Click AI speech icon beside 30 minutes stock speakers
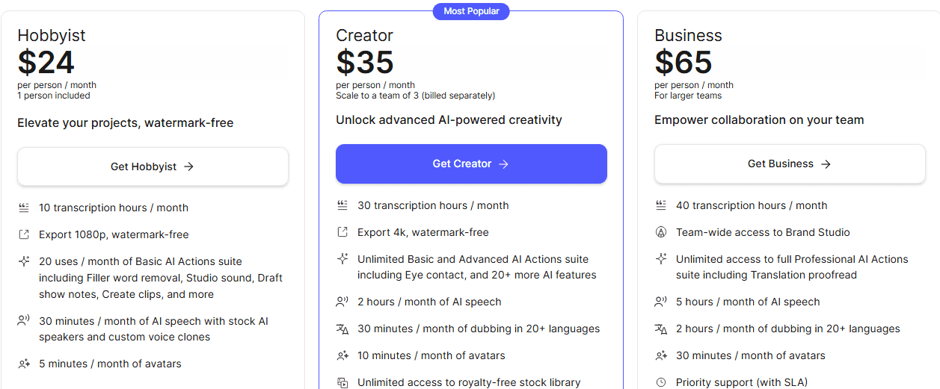The image size is (940, 389). tap(24, 321)
